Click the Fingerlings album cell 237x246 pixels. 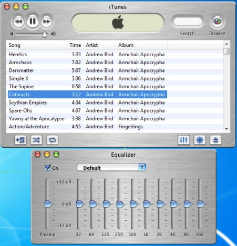(x=130, y=127)
